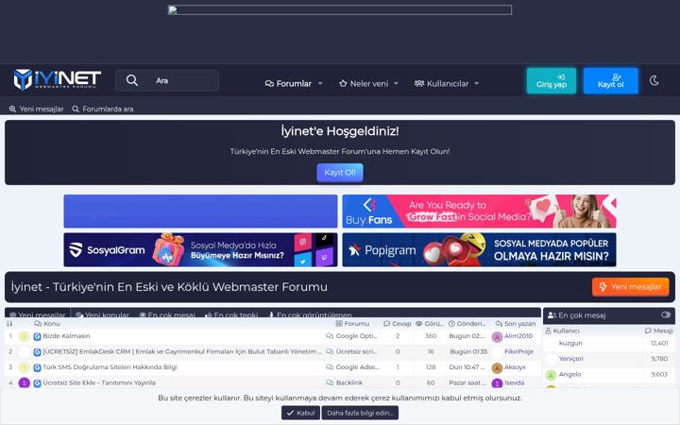Open Angelo user in top posters

pos(569,374)
